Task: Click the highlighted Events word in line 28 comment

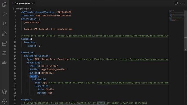Action: click(101, 103)
